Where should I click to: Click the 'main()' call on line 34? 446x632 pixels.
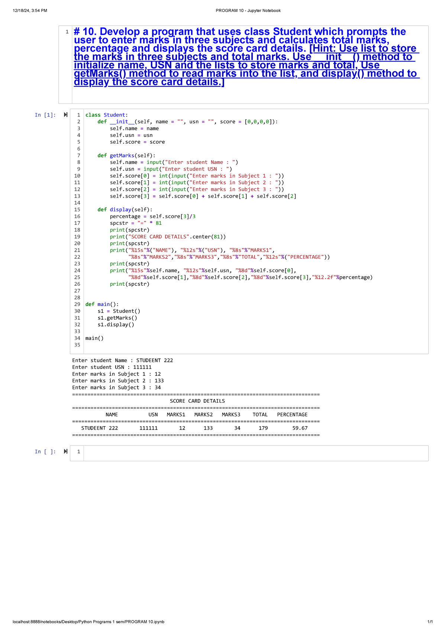[x=94, y=338]
